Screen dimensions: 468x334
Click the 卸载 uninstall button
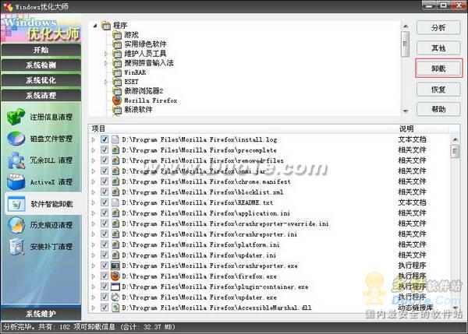[438, 69]
